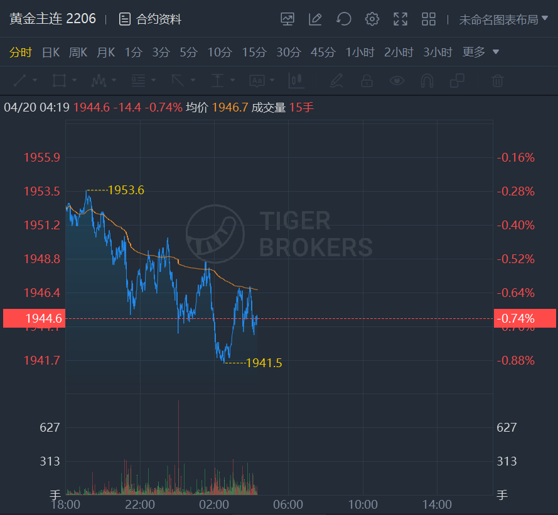Expand the text annotation tool dropdown arrow

(273, 80)
